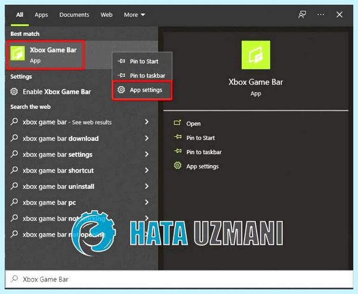Expand arrow for 'xbox game bar shortcut'
The image size is (358, 294).
click(147, 170)
